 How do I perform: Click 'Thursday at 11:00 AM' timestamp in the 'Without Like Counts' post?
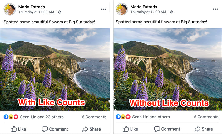tap(148, 12)
